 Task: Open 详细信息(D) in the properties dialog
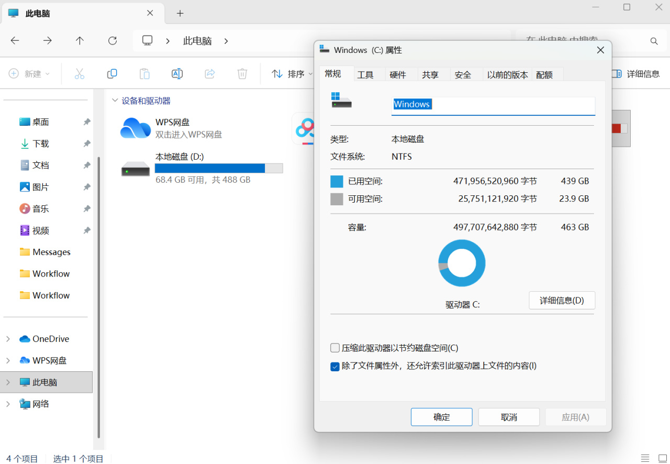(562, 301)
